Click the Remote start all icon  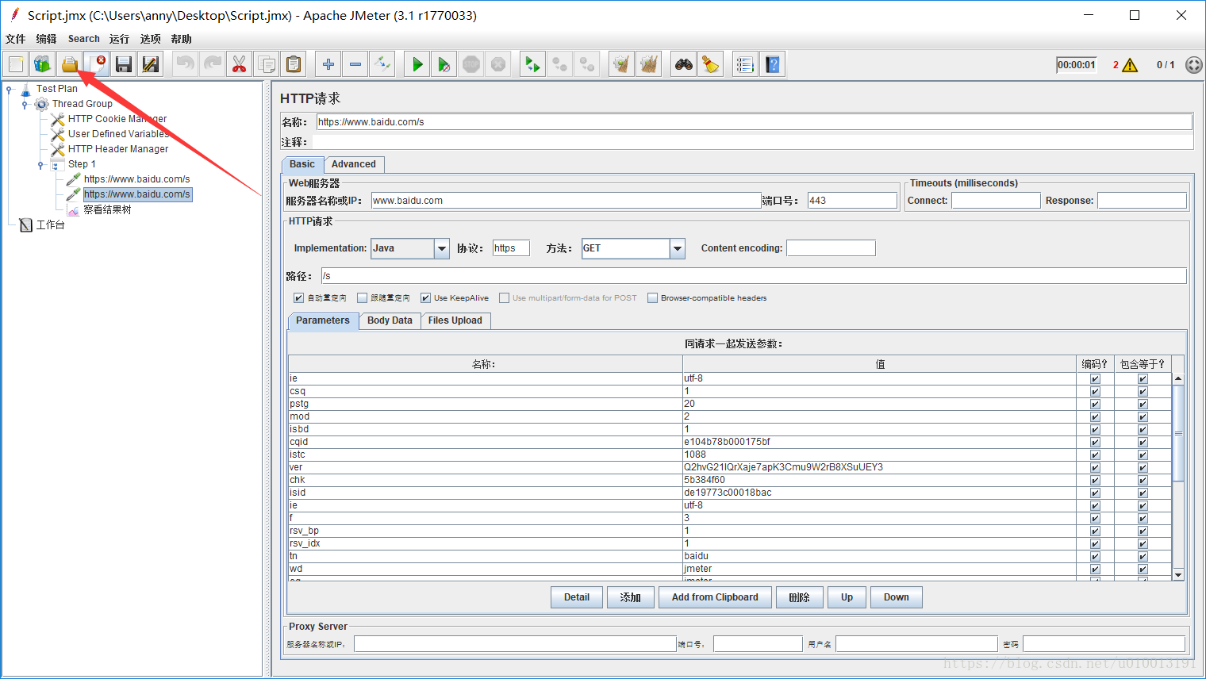(532, 64)
